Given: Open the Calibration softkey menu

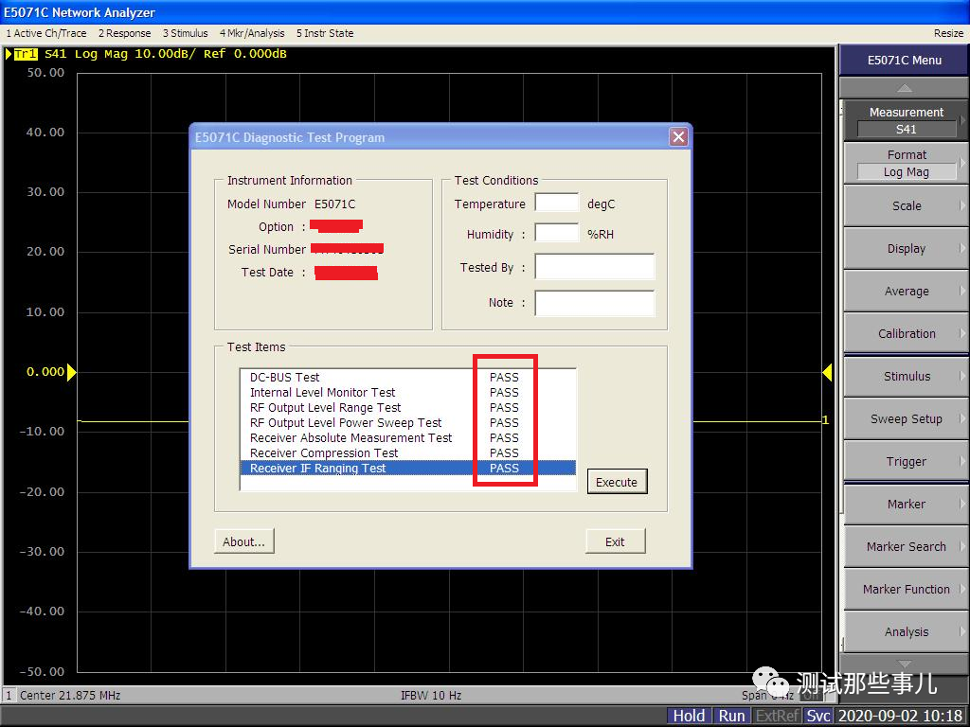Looking at the screenshot, I should pyautogui.click(x=906, y=334).
